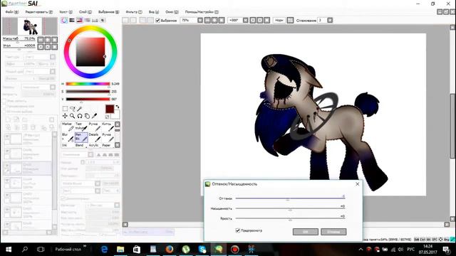This screenshot has height=256, width=456.
Task: Open the Фильтр menu
Action: (x=134, y=12)
